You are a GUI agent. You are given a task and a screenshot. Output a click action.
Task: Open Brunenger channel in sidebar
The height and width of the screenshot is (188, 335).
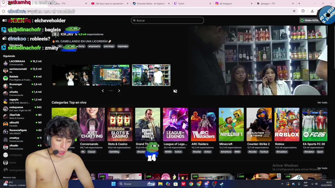click(x=22, y=86)
